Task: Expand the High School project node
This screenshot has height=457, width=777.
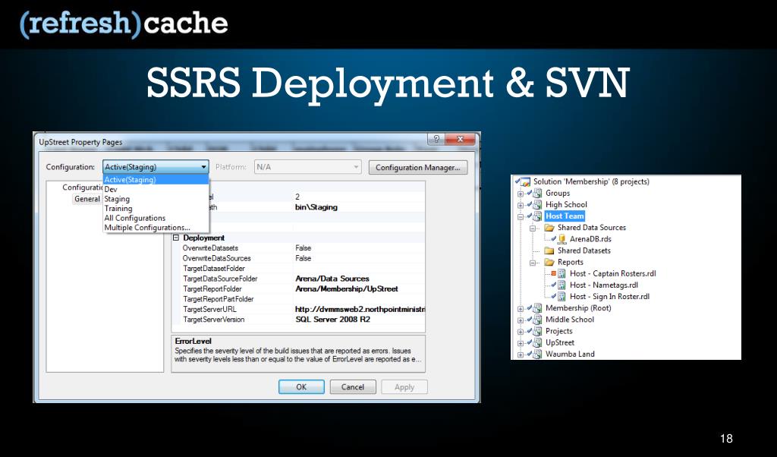Action: [x=521, y=205]
